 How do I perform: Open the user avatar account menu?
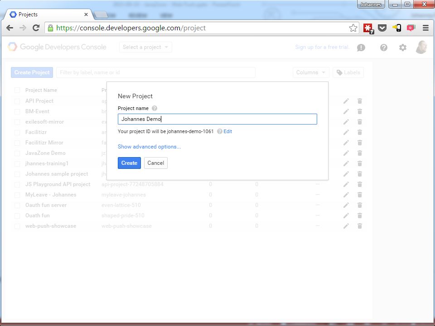click(421, 47)
